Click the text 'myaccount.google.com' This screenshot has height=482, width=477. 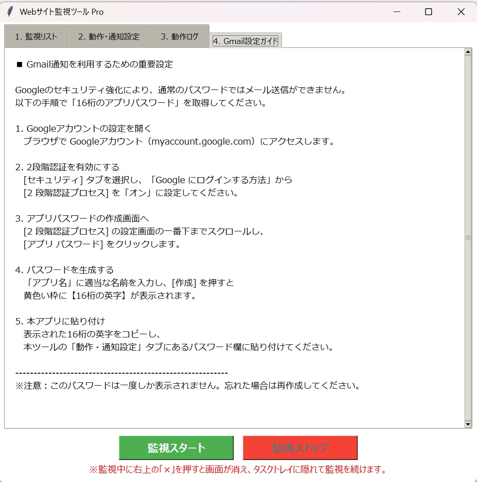(x=202, y=141)
